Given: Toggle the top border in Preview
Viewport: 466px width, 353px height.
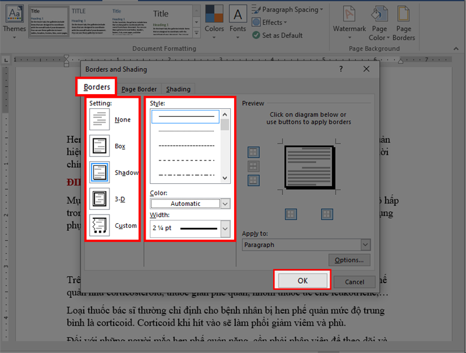Looking at the screenshot, I should (x=253, y=152).
